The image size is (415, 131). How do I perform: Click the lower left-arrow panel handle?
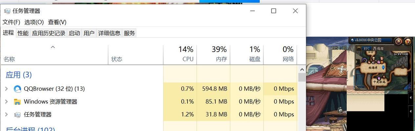[410, 112]
